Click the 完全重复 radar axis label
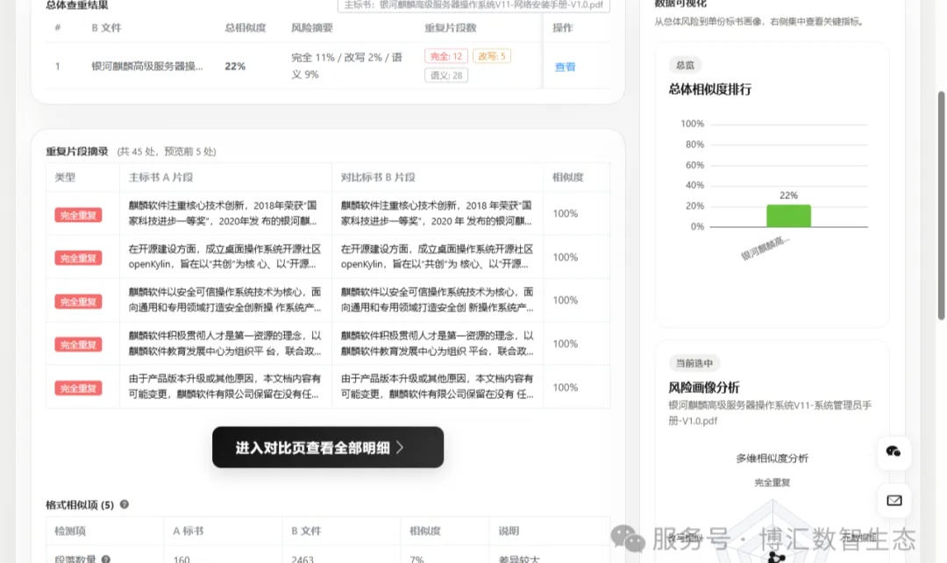The width and height of the screenshot is (947, 563). point(772,482)
